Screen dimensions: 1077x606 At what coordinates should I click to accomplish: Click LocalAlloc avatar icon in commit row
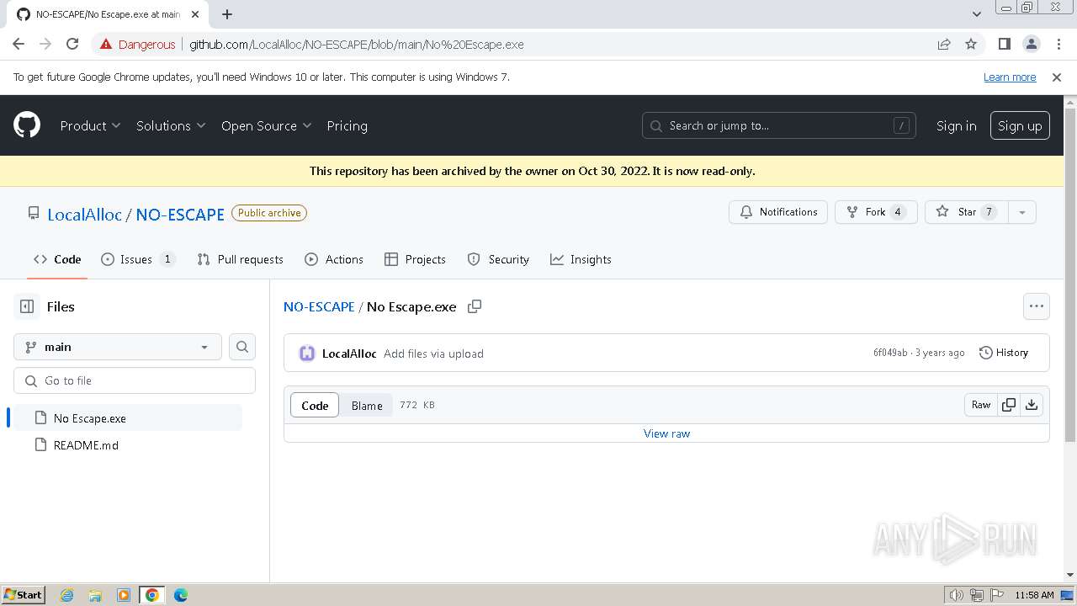coord(307,353)
